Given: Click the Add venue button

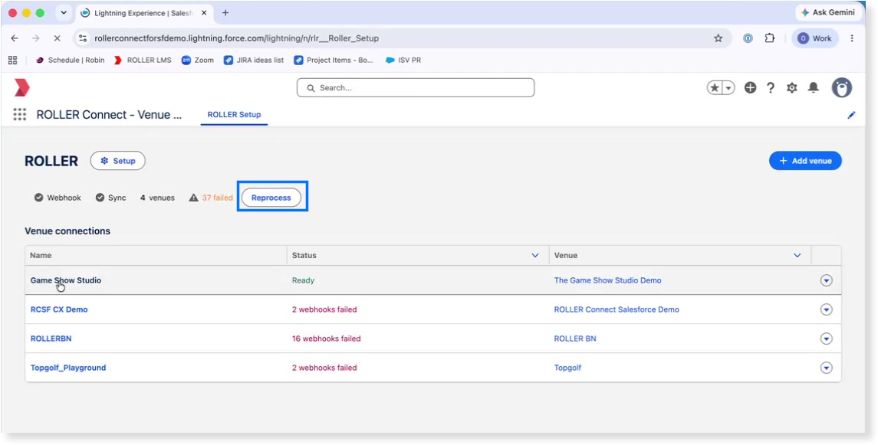Looking at the screenshot, I should tap(805, 160).
